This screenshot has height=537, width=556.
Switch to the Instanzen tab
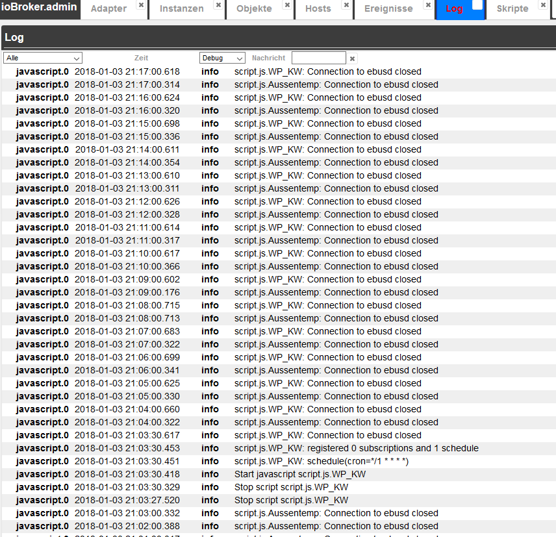point(182,9)
